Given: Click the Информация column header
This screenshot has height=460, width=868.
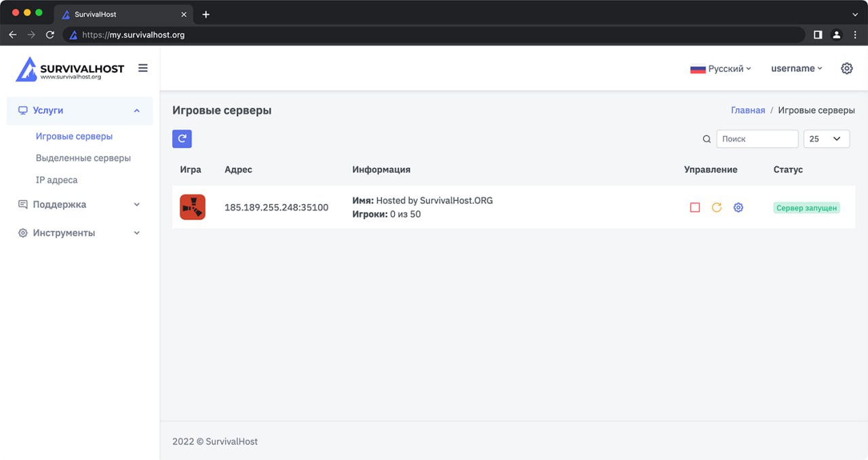Looking at the screenshot, I should pos(381,169).
